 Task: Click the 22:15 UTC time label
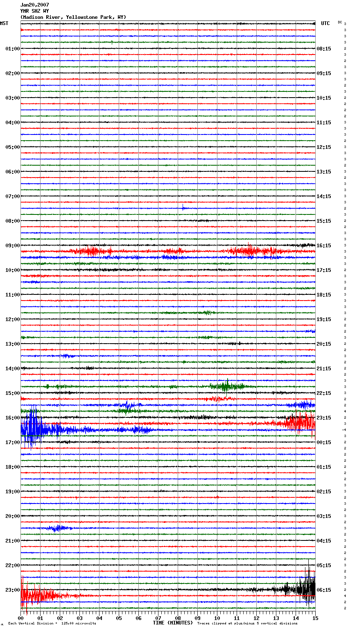coord(324,393)
